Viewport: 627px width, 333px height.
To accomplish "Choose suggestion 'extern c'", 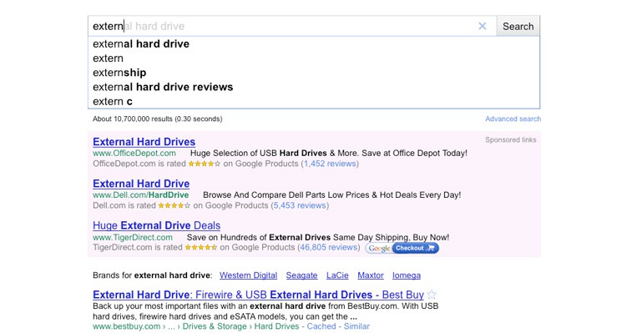I will point(314,102).
